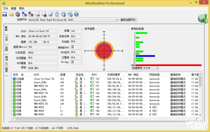The width and height of the screenshot is (210, 132).
Task: Select the Guest_5GHz row with RSSI -56
Action: [x=105, y=100]
